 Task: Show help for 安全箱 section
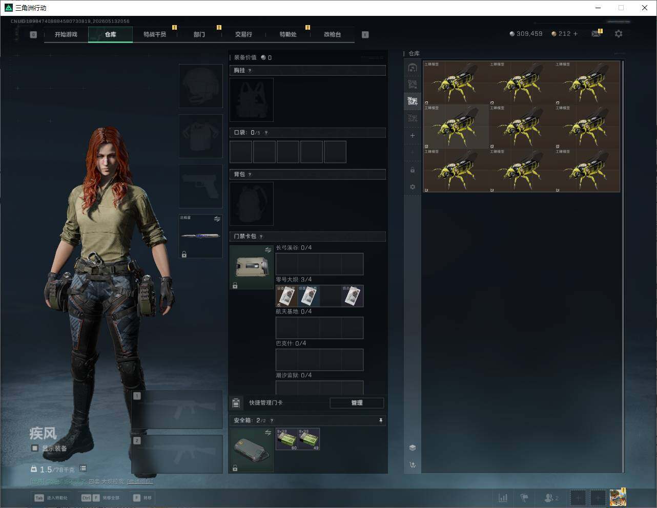pos(272,421)
